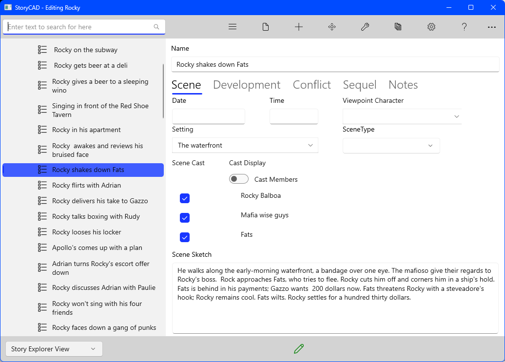Uncheck the Fats cast checkbox
The image size is (505, 362).
pyautogui.click(x=185, y=237)
